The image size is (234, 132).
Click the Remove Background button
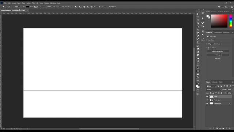(218, 51)
